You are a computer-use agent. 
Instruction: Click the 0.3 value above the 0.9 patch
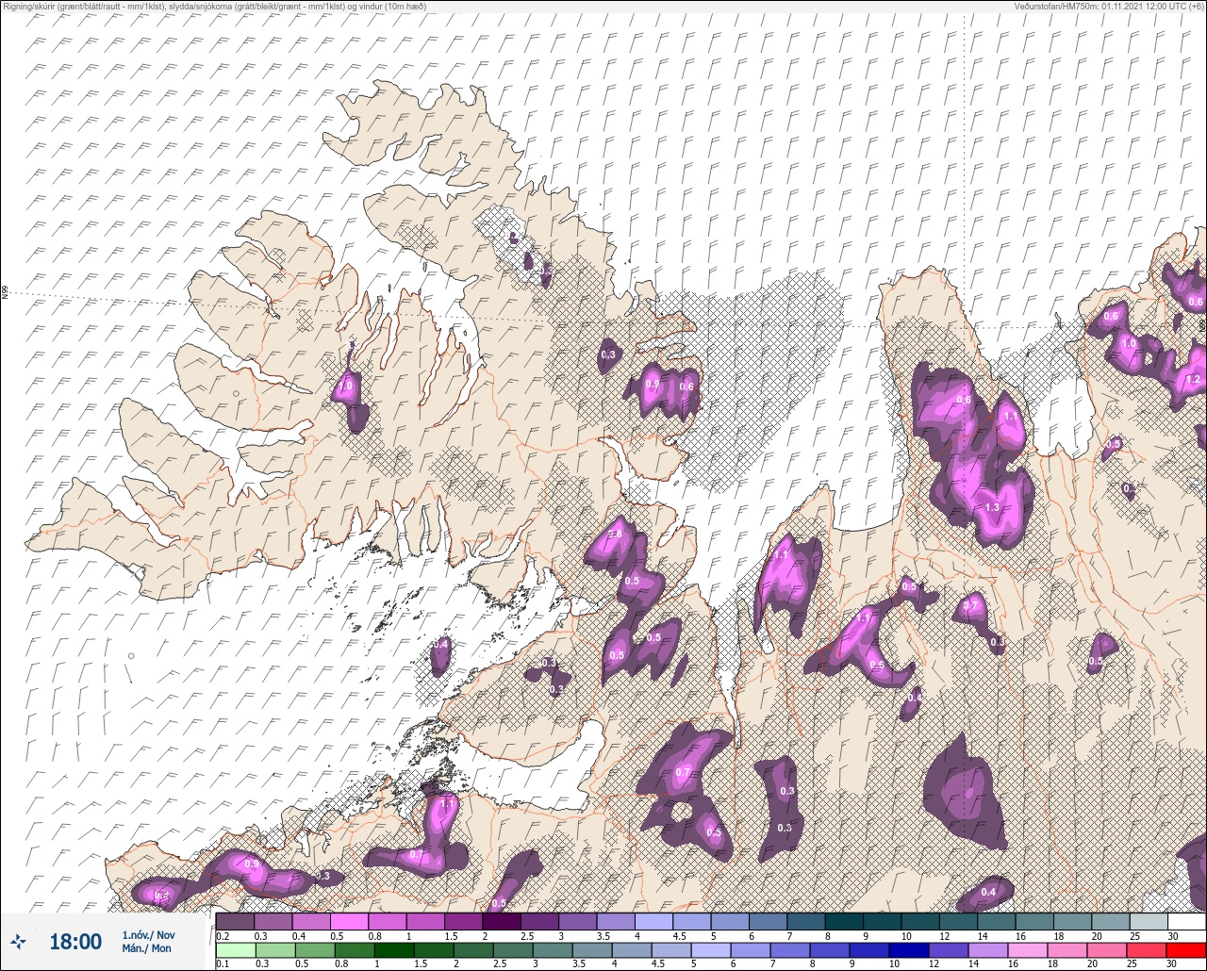(x=608, y=355)
